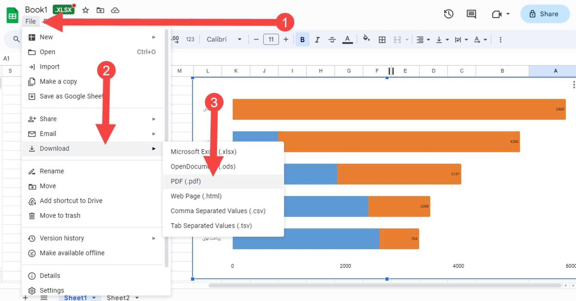Click the strikethrough formatting icon
This screenshot has width=576, height=301.
click(332, 40)
